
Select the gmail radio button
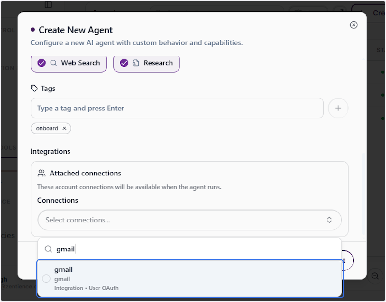point(46,279)
